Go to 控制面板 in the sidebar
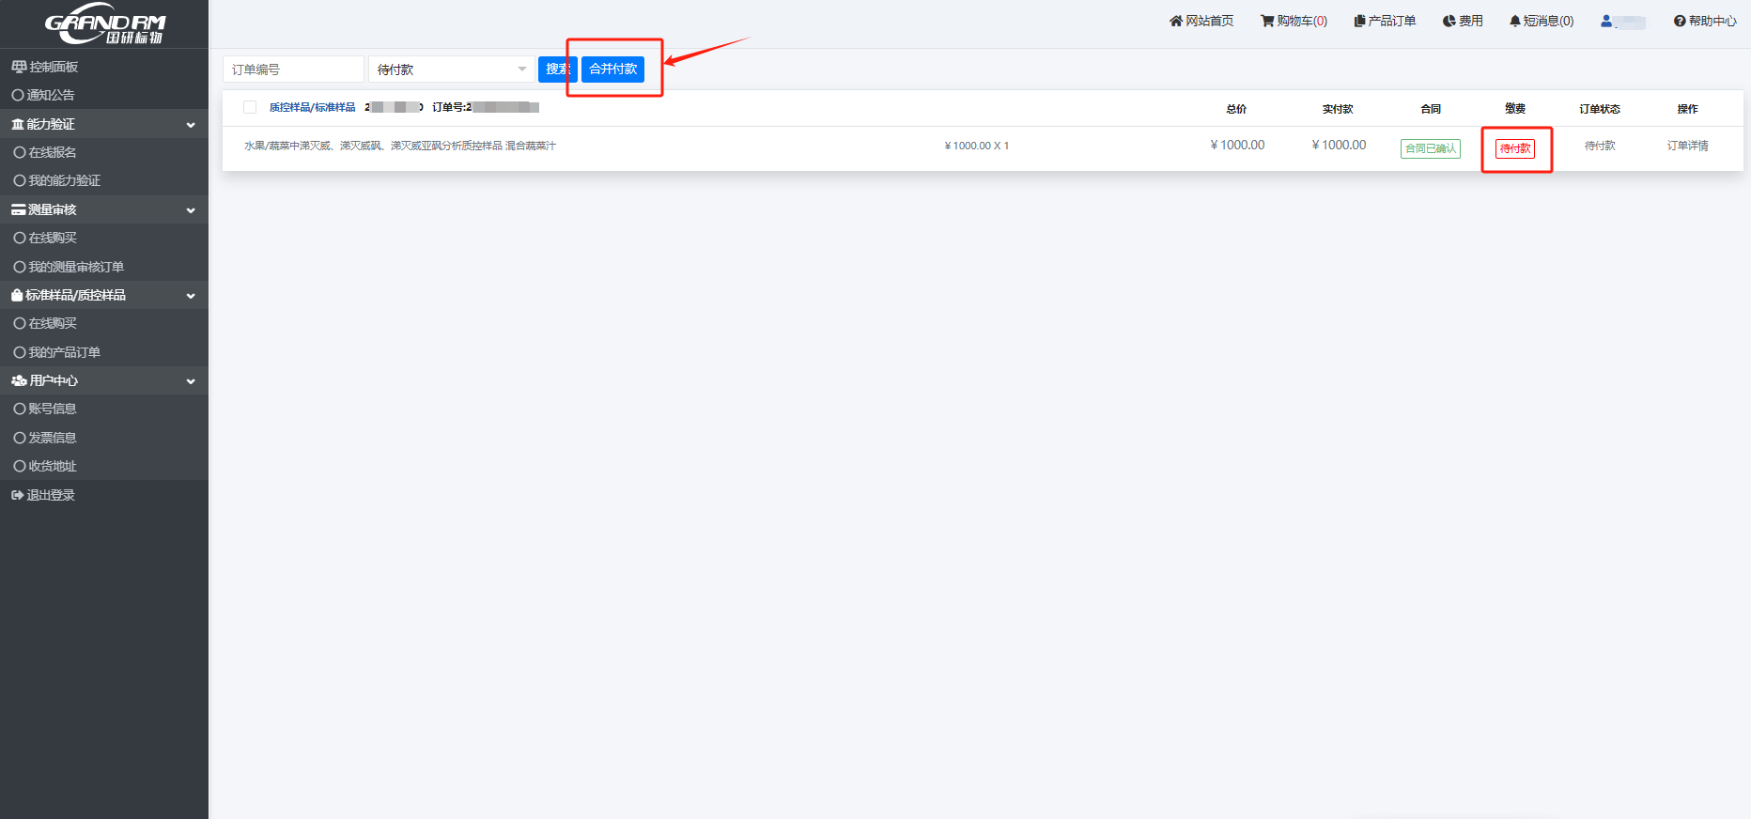Image resolution: width=1751 pixels, height=819 pixels. coord(53,67)
